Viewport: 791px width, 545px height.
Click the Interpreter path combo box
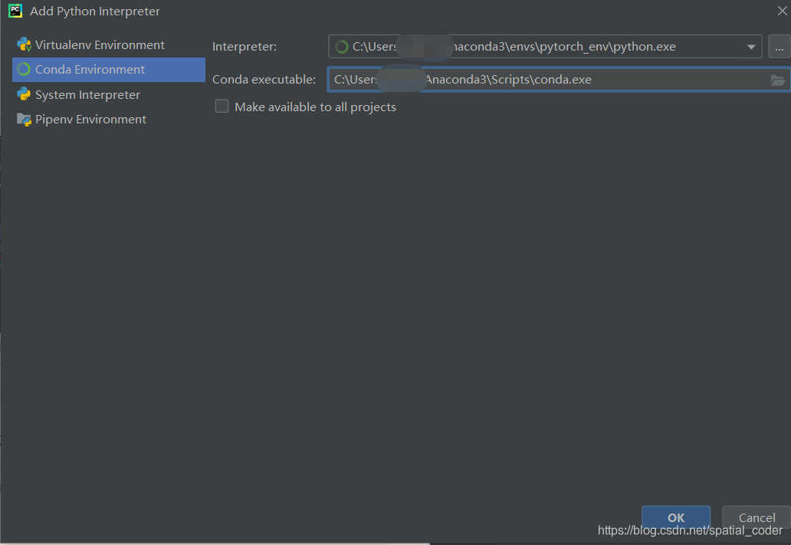[x=545, y=47]
